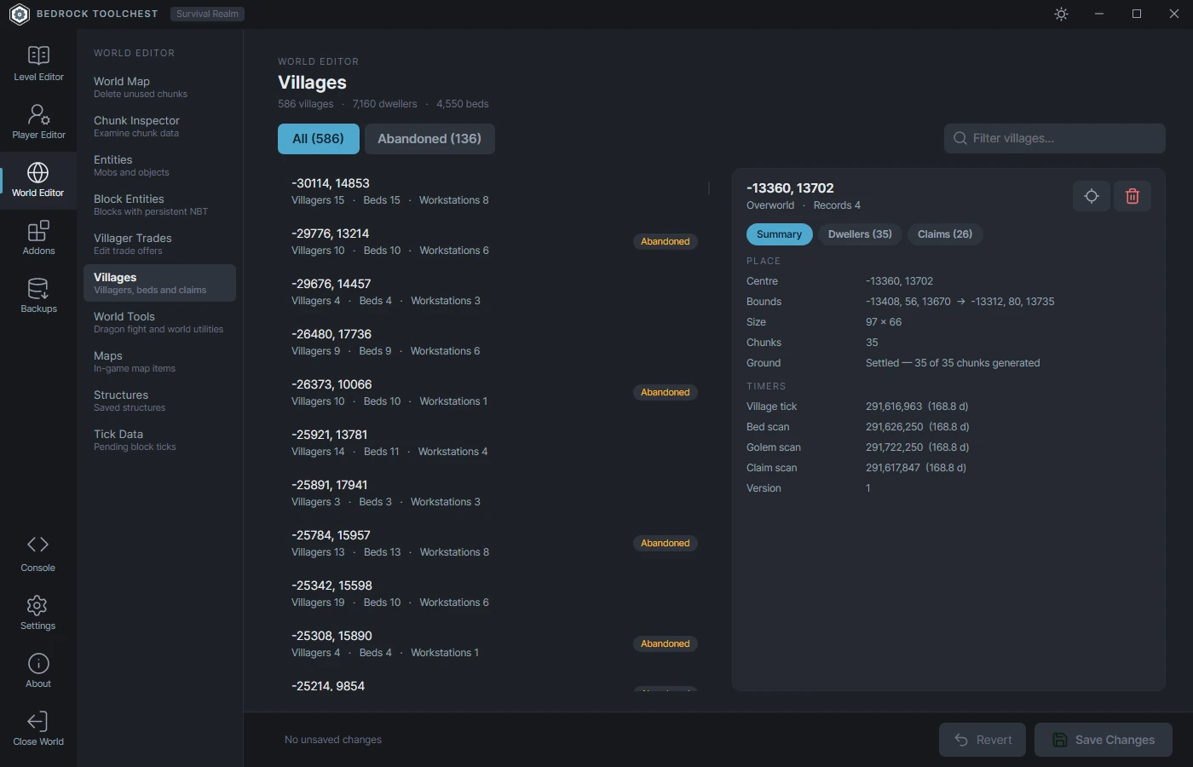Locate village with the crosshair icon
Screen dimensions: 1193x767
pyautogui.click(x=1092, y=196)
